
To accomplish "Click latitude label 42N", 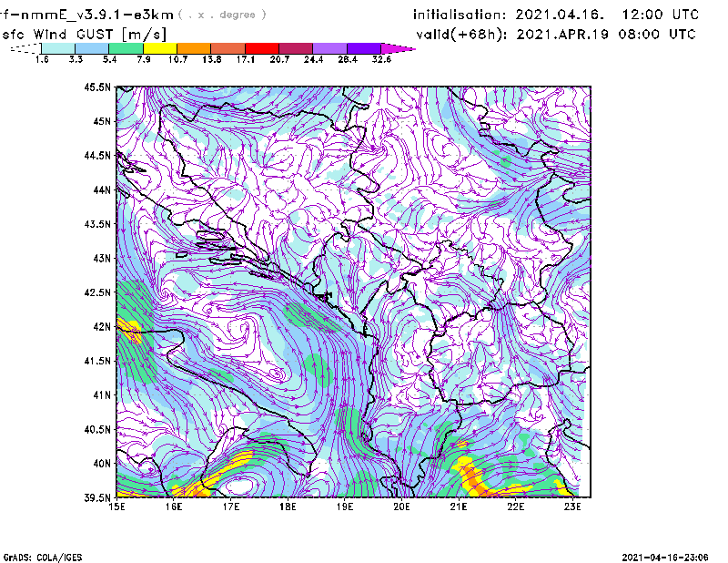I will click(x=102, y=326).
